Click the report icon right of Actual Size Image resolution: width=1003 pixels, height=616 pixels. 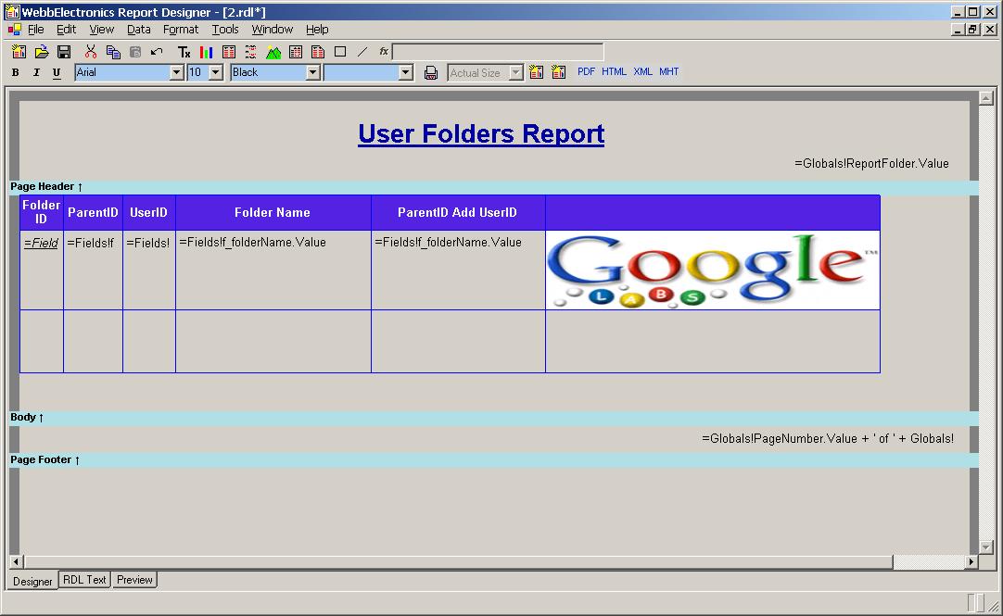[536, 72]
